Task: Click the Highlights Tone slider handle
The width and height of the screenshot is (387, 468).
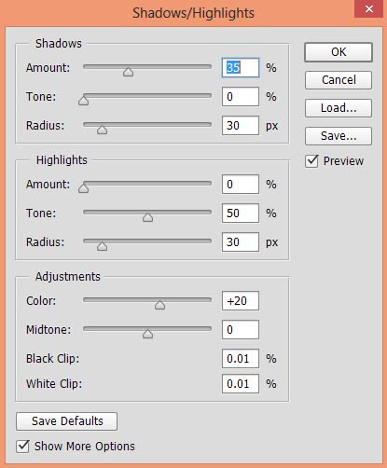Action: [x=147, y=217]
